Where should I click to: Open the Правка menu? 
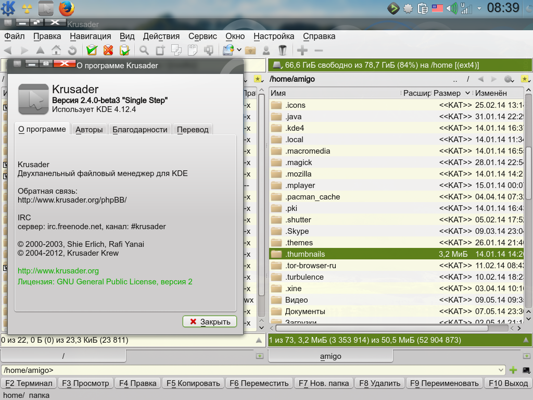click(47, 36)
